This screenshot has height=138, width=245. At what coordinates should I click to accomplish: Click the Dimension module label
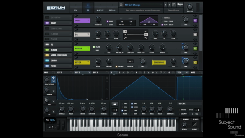click(159, 62)
